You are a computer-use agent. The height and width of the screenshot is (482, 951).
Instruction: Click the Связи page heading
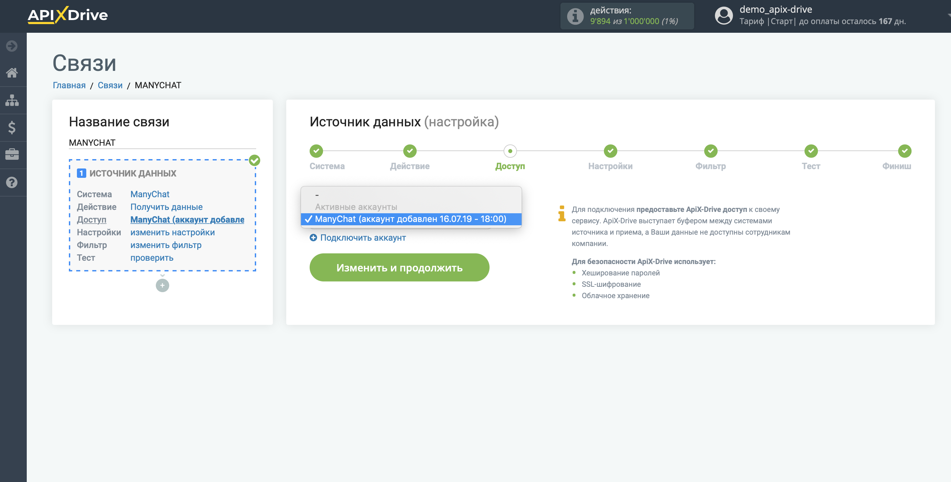[x=84, y=63]
